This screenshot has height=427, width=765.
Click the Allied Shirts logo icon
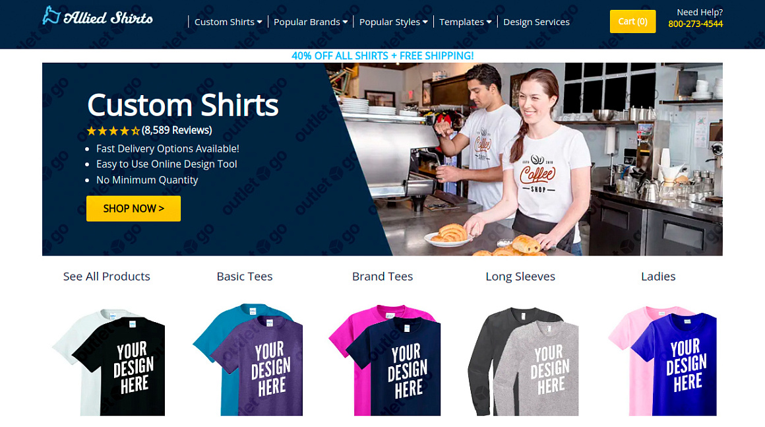point(51,16)
